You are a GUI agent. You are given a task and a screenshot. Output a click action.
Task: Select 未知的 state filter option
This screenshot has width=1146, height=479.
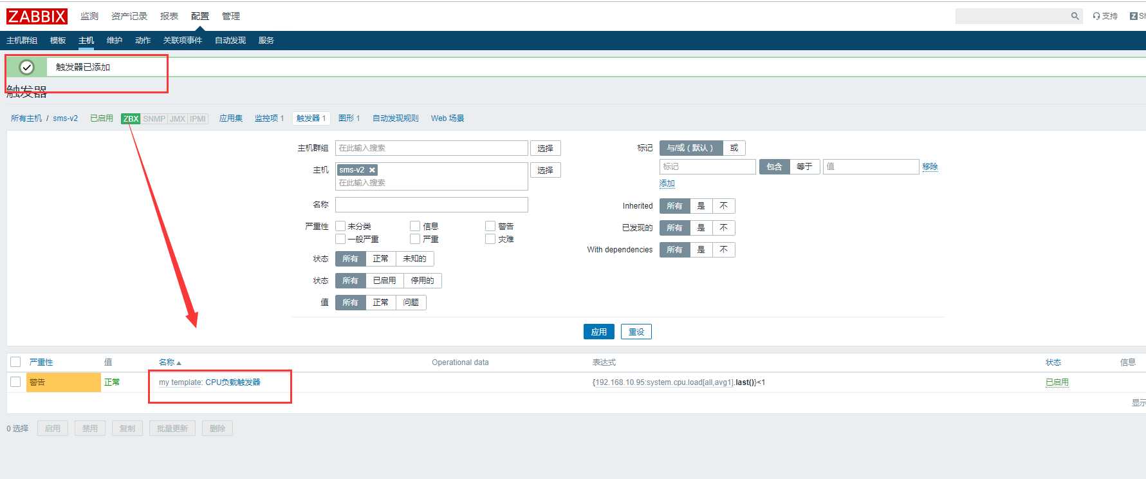[x=414, y=259]
